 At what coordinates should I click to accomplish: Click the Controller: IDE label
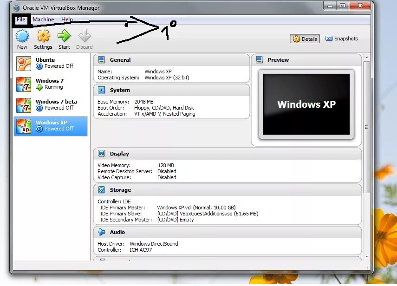tap(114, 201)
